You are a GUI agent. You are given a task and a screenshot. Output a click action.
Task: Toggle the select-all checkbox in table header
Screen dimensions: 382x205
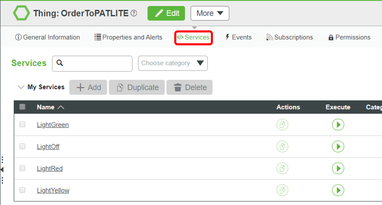[x=22, y=107]
